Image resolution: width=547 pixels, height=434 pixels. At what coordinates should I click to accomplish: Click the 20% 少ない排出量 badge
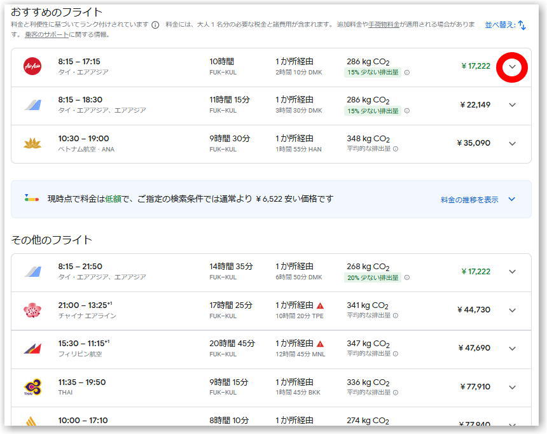[373, 277]
